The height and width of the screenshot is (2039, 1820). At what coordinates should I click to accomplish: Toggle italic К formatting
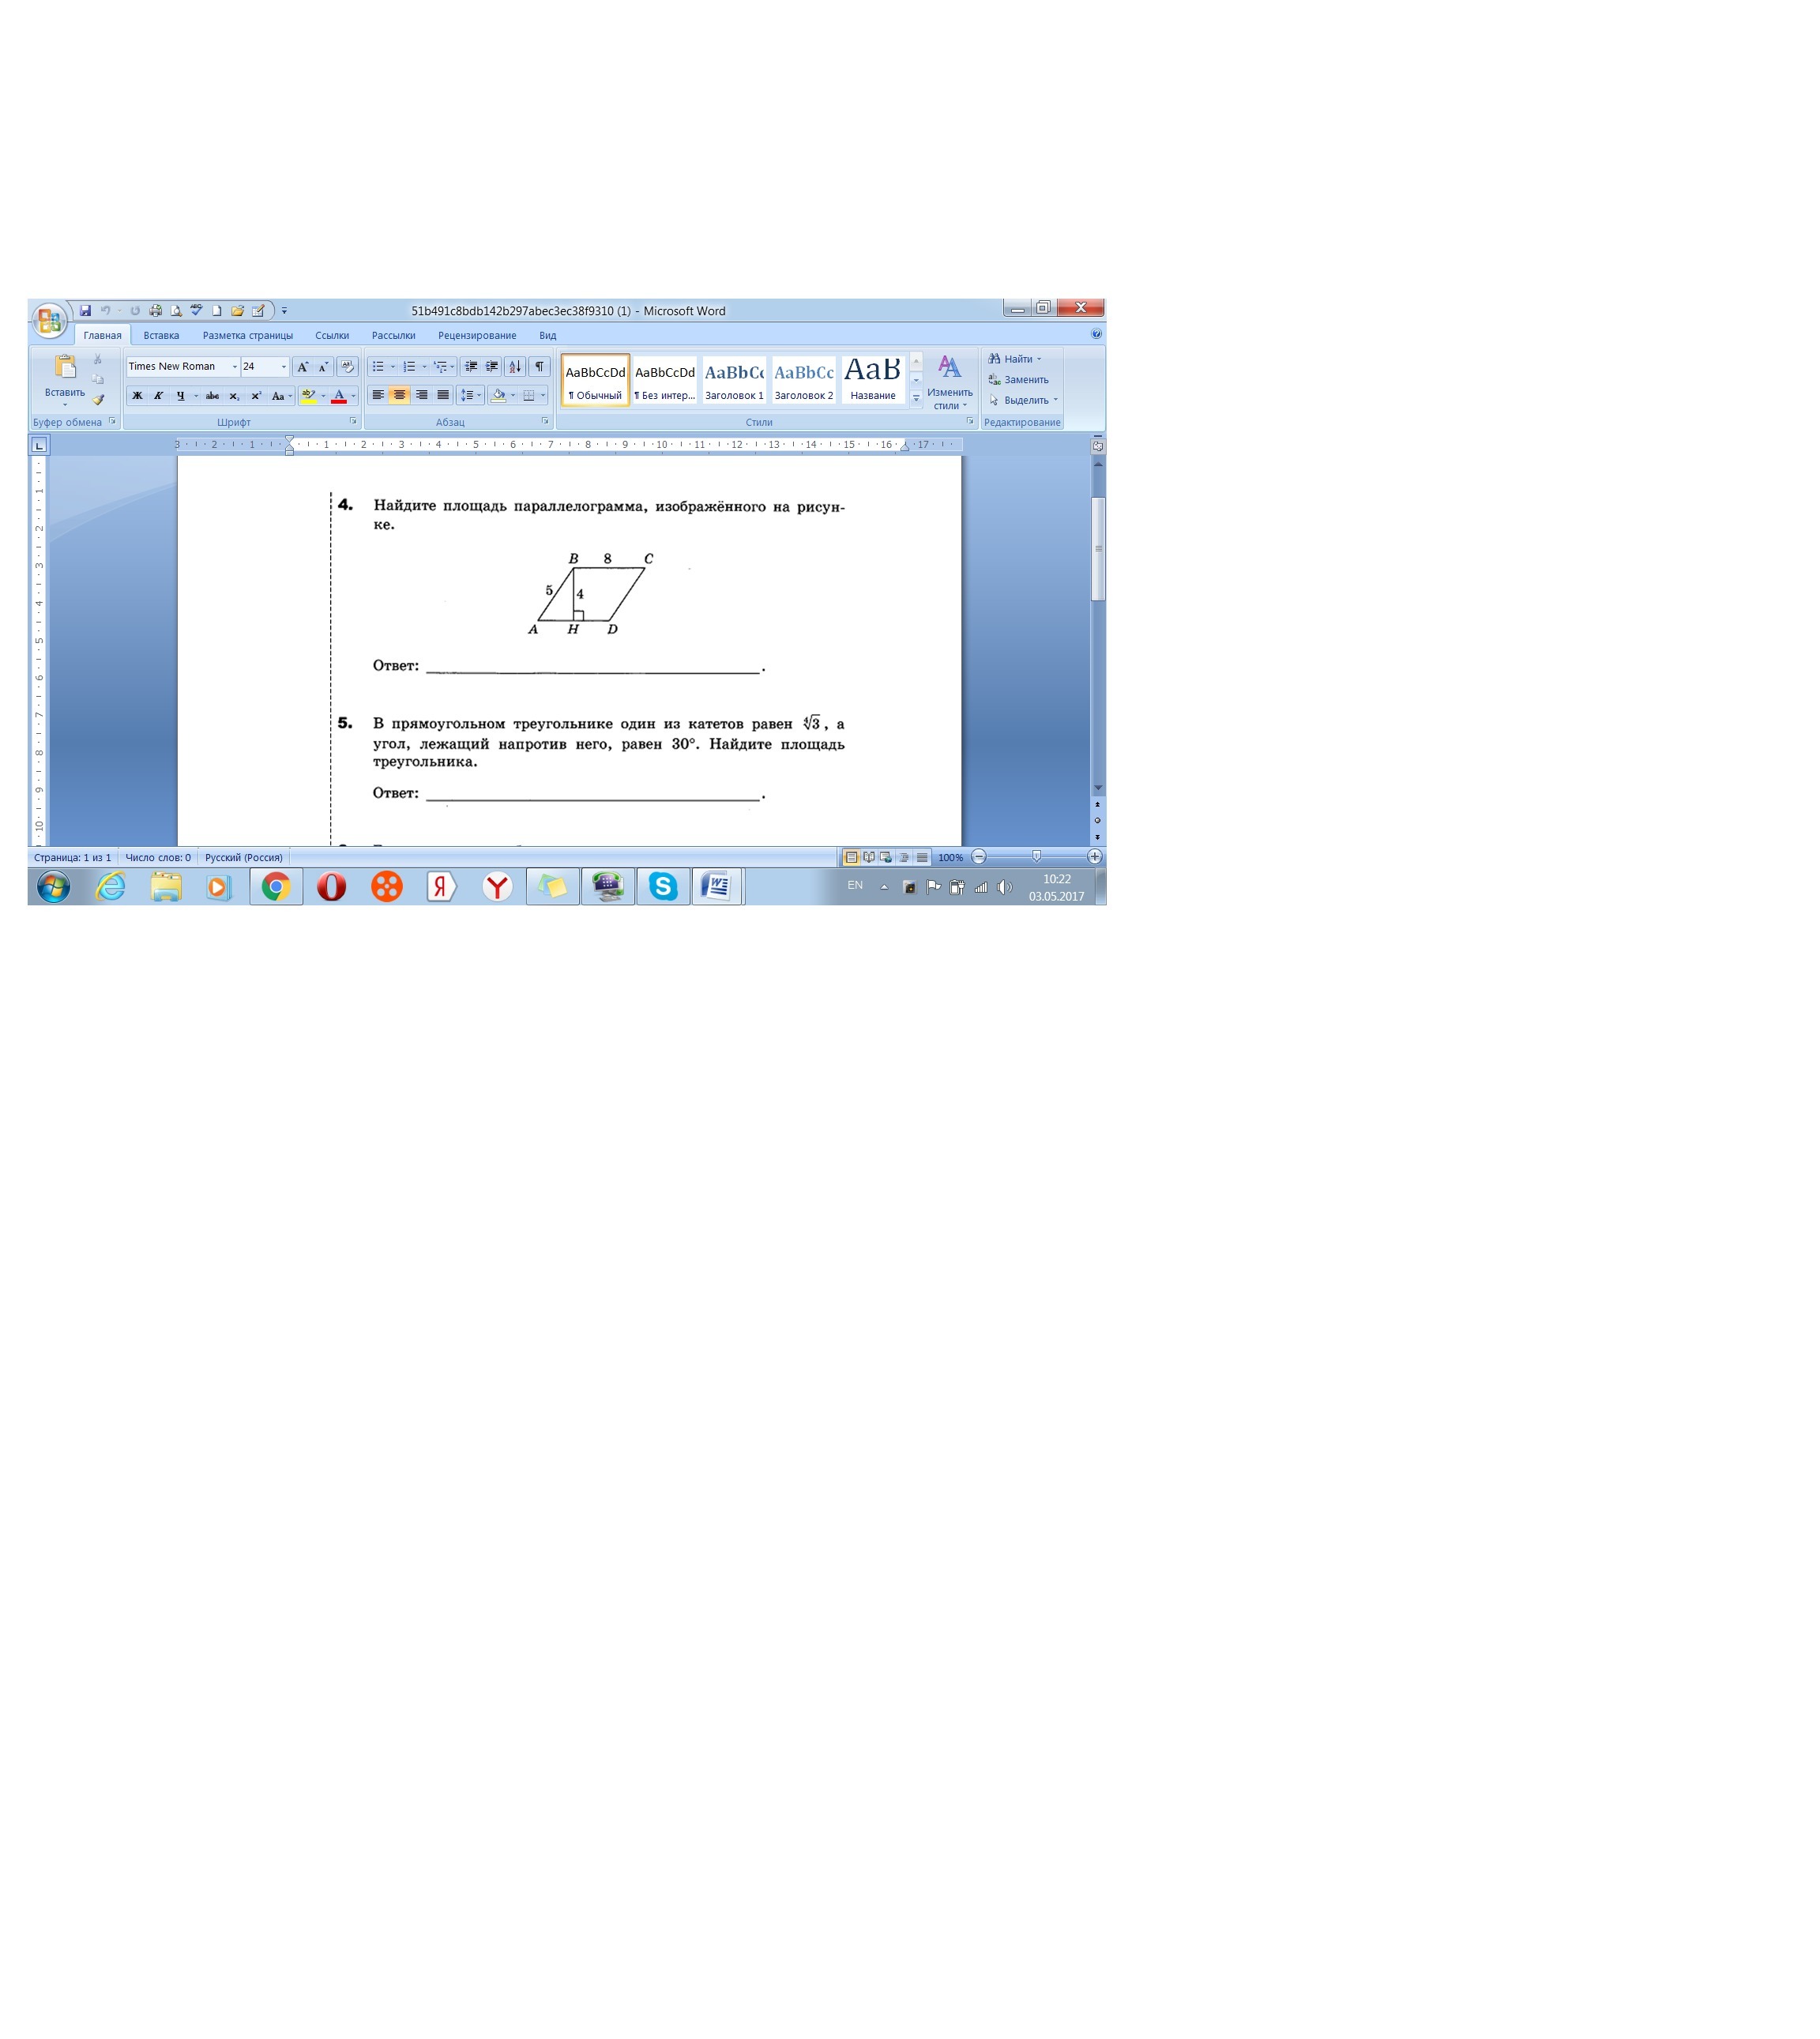coord(158,396)
